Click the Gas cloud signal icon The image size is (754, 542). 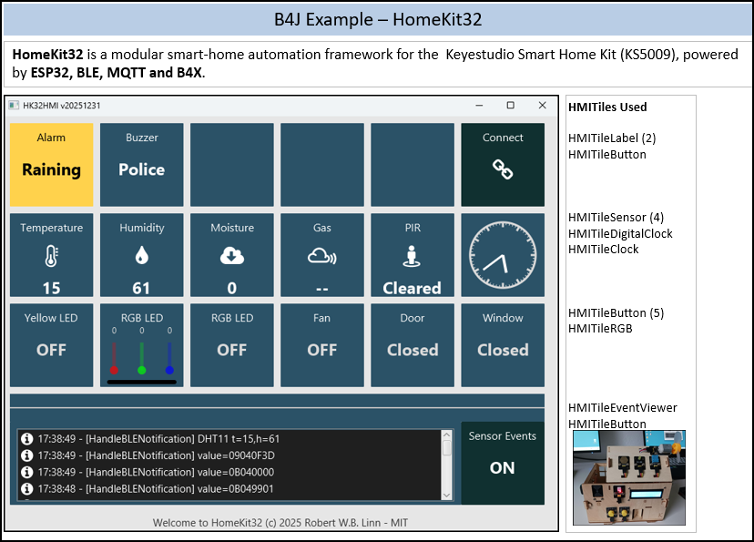[x=321, y=256]
